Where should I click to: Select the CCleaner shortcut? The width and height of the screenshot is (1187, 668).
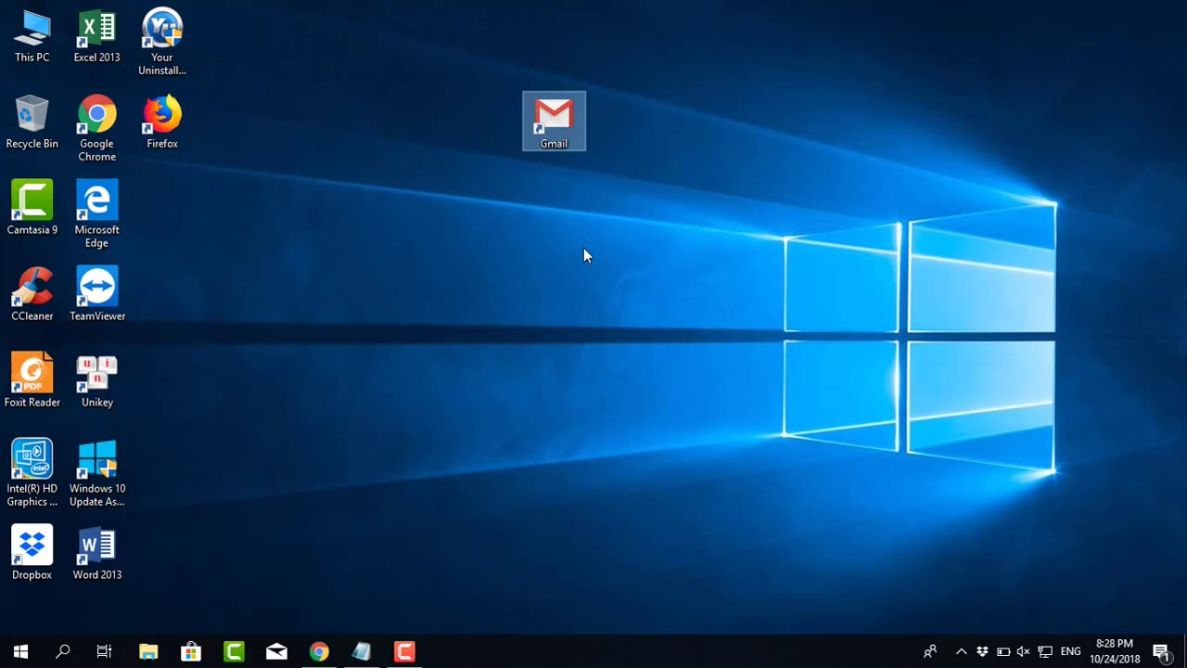[32, 295]
